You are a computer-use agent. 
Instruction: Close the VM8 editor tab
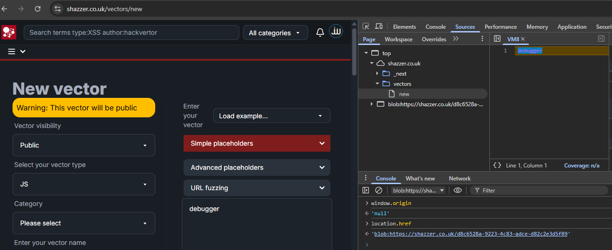[x=523, y=39]
